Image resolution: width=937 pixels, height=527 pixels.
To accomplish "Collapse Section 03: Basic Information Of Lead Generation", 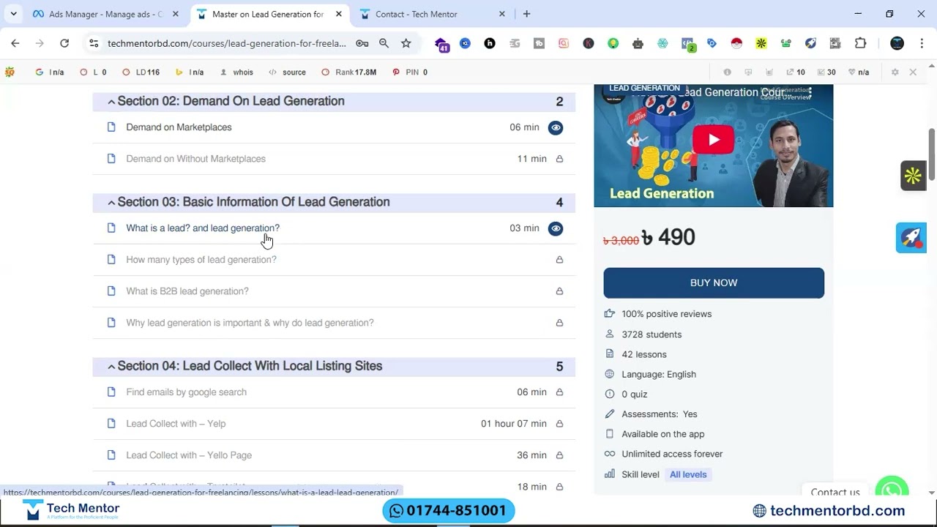I will coord(334,202).
